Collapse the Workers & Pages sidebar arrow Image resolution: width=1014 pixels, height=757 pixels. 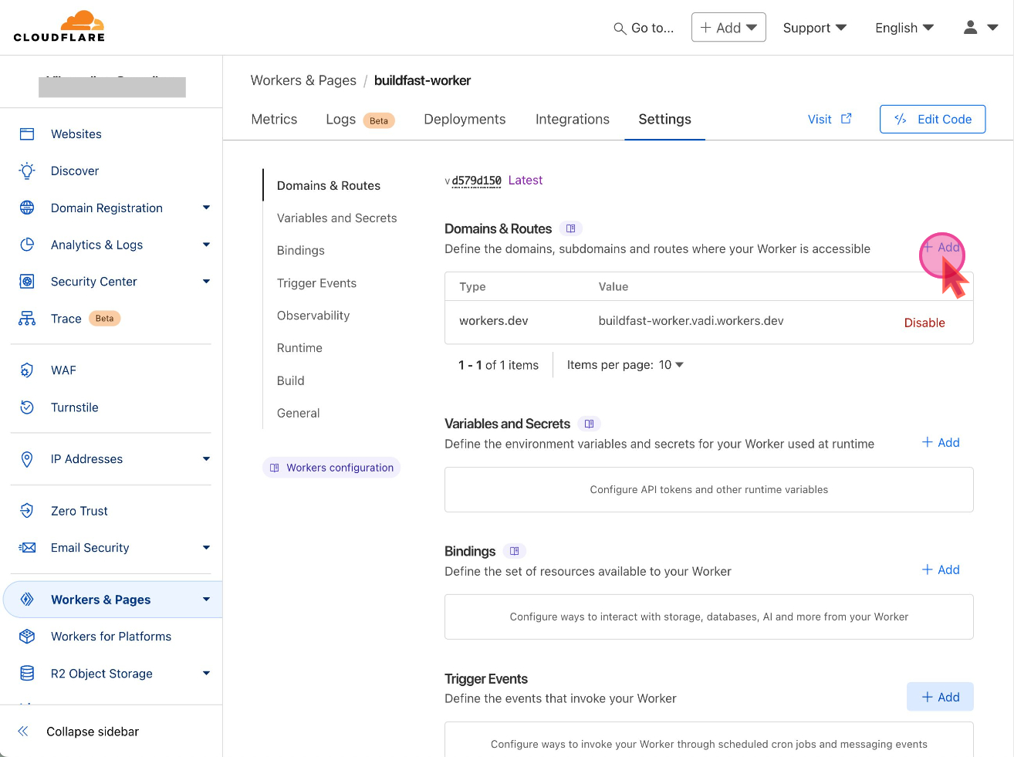tap(206, 600)
